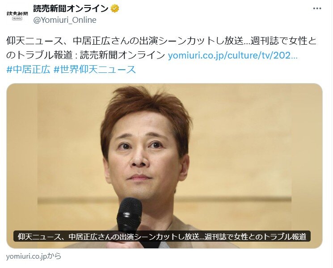Click the headline caption overlay on the card

162,236
